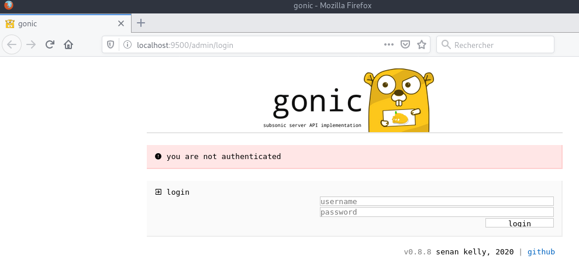Open a new tab with plus button
The width and height of the screenshot is (579, 269).
(x=141, y=23)
